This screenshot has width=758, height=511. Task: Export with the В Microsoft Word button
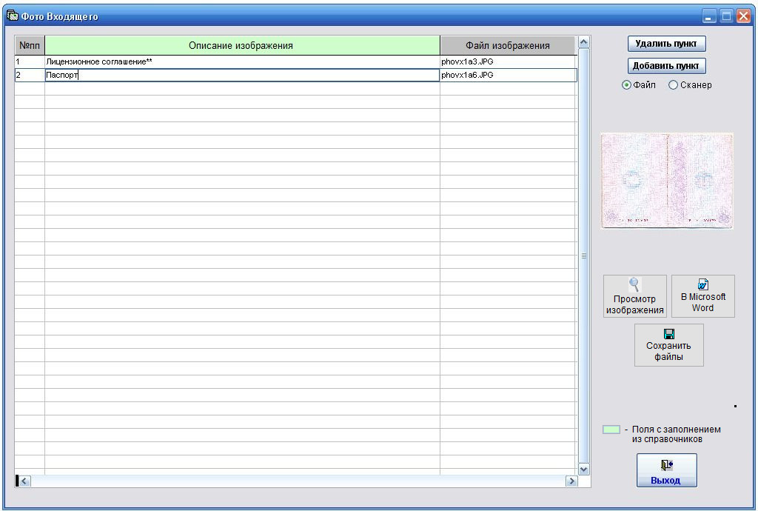point(703,296)
